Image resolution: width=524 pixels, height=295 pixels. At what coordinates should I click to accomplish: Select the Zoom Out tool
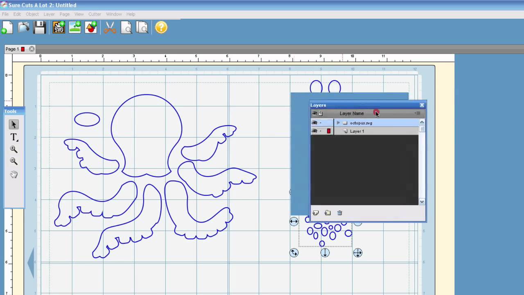tap(14, 162)
